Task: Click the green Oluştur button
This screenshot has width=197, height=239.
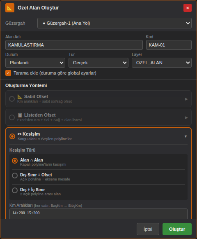Action: 177,229
